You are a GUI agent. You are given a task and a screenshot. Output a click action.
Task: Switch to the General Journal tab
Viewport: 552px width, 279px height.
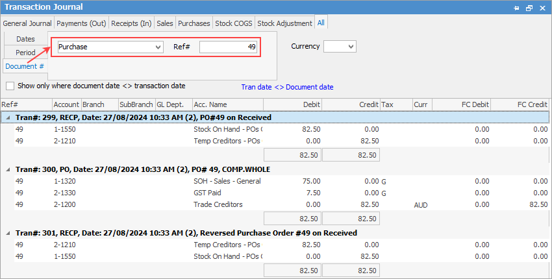27,23
